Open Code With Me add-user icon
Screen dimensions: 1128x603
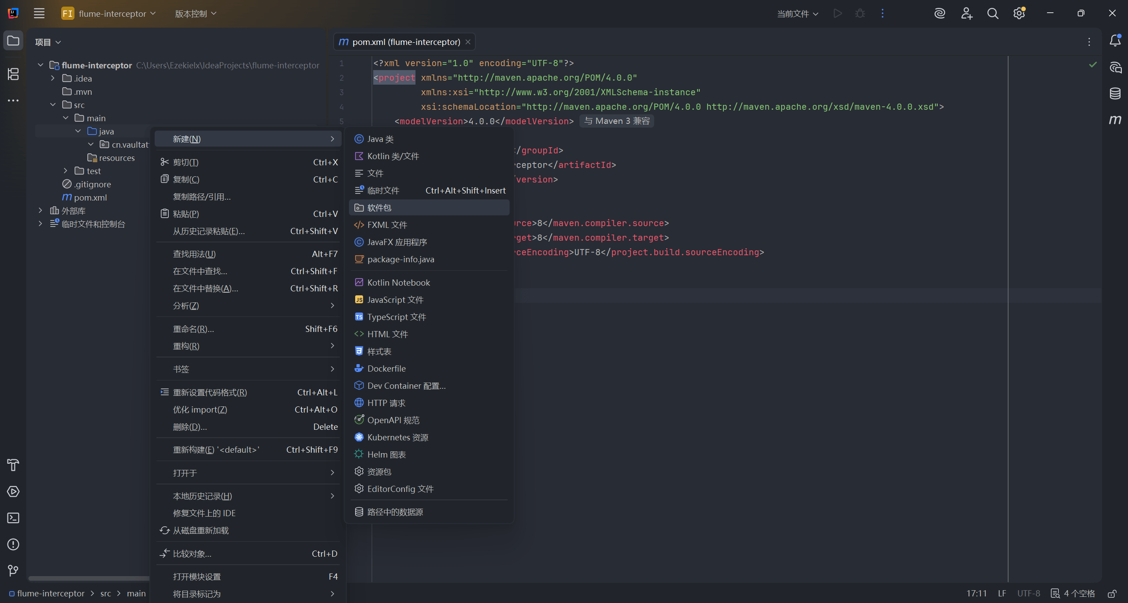tap(966, 13)
